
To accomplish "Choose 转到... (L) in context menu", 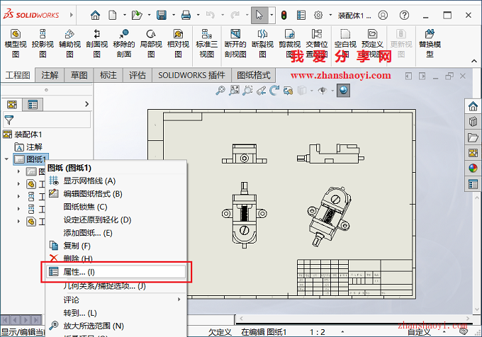I will coord(116,313).
